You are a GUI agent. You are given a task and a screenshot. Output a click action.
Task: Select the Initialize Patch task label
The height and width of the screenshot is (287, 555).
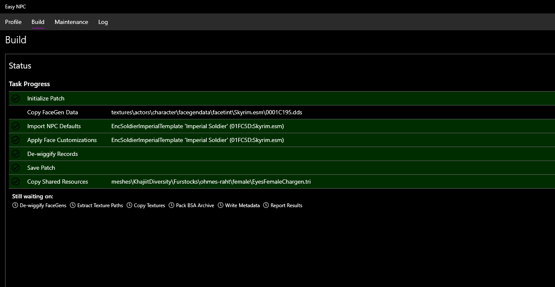pyautogui.click(x=46, y=98)
